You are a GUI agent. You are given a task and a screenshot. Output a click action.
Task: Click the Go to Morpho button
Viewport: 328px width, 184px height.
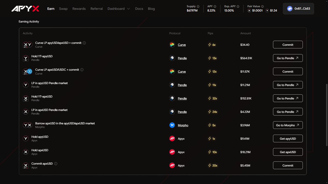pos(288,125)
